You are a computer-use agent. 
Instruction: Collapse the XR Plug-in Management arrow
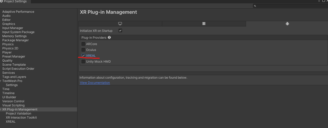(1, 109)
